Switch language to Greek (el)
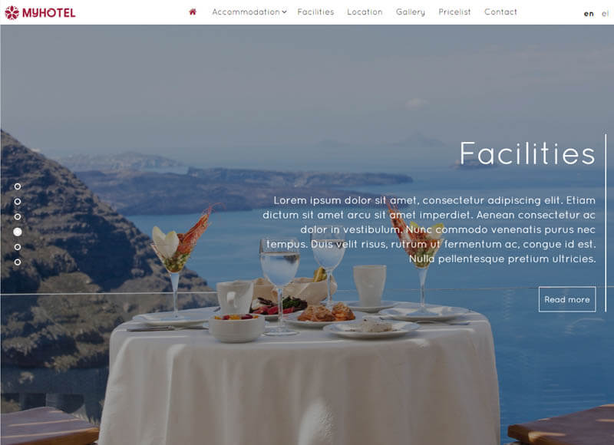 605,14
